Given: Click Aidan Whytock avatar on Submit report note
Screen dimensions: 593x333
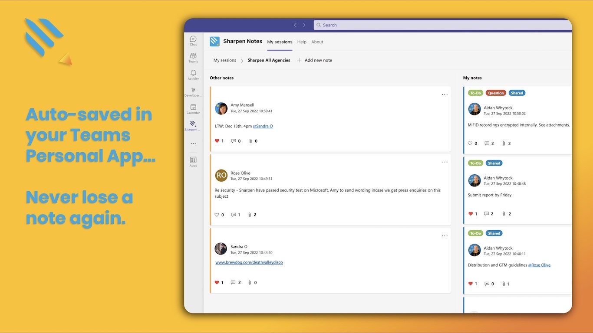Looking at the screenshot, I should [x=474, y=180].
